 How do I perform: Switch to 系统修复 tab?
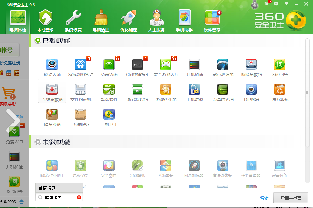coord(73,21)
